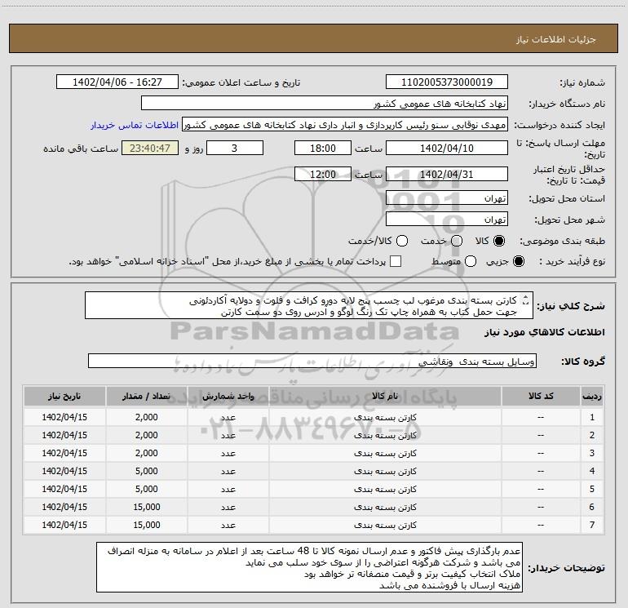Select the کالا/خدمت radio button
Image resolution: width=628 pixels, height=608 pixels.
click(402, 241)
